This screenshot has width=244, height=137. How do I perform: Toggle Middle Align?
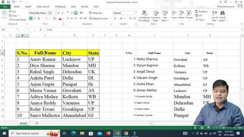coord(72,13)
